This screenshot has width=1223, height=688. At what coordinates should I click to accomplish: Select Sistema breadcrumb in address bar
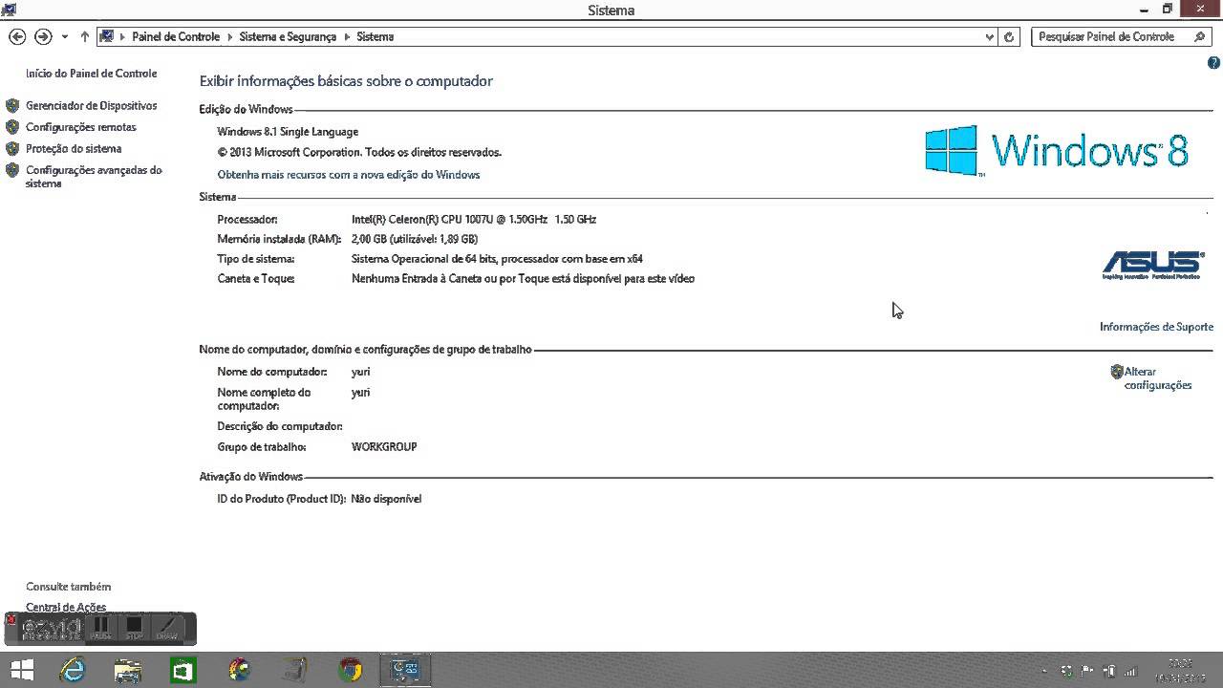pos(375,36)
